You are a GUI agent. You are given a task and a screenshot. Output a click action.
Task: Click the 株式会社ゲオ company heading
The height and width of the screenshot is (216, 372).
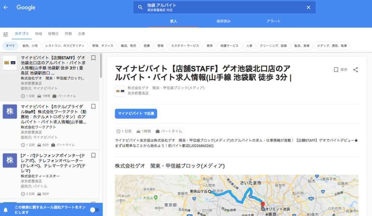tap(170, 166)
